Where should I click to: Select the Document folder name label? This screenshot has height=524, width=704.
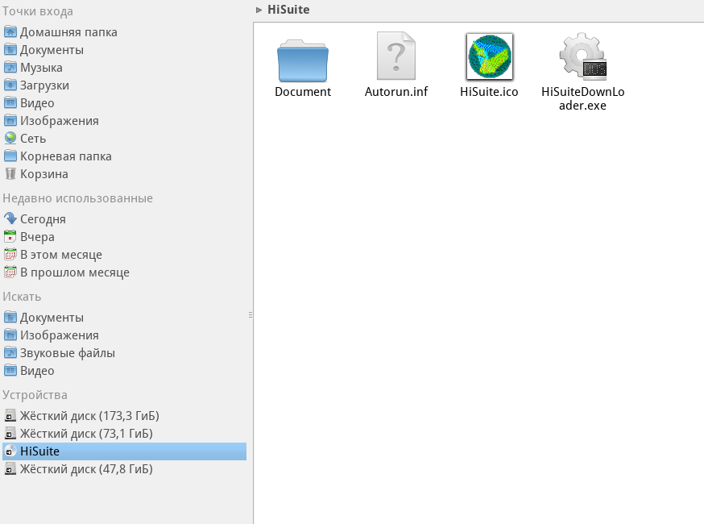(303, 92)
